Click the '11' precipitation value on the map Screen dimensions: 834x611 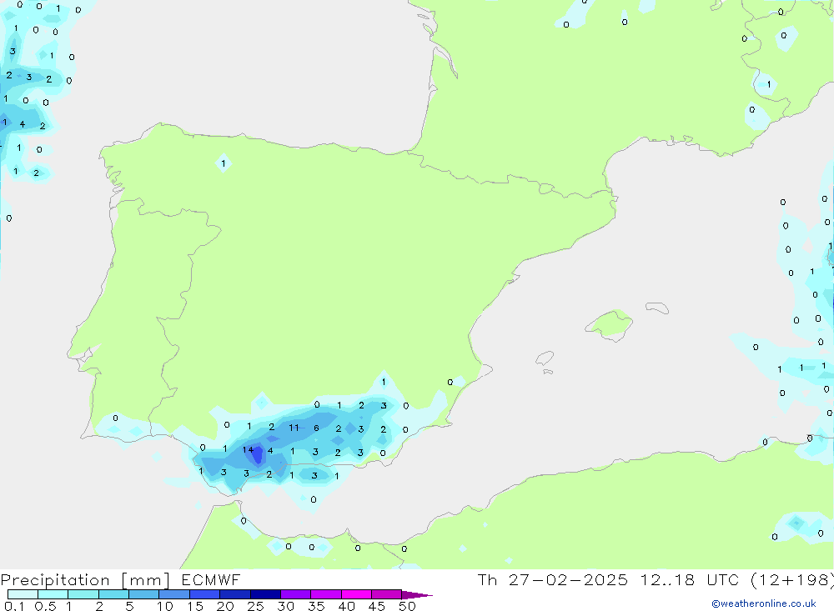point(294,428)
